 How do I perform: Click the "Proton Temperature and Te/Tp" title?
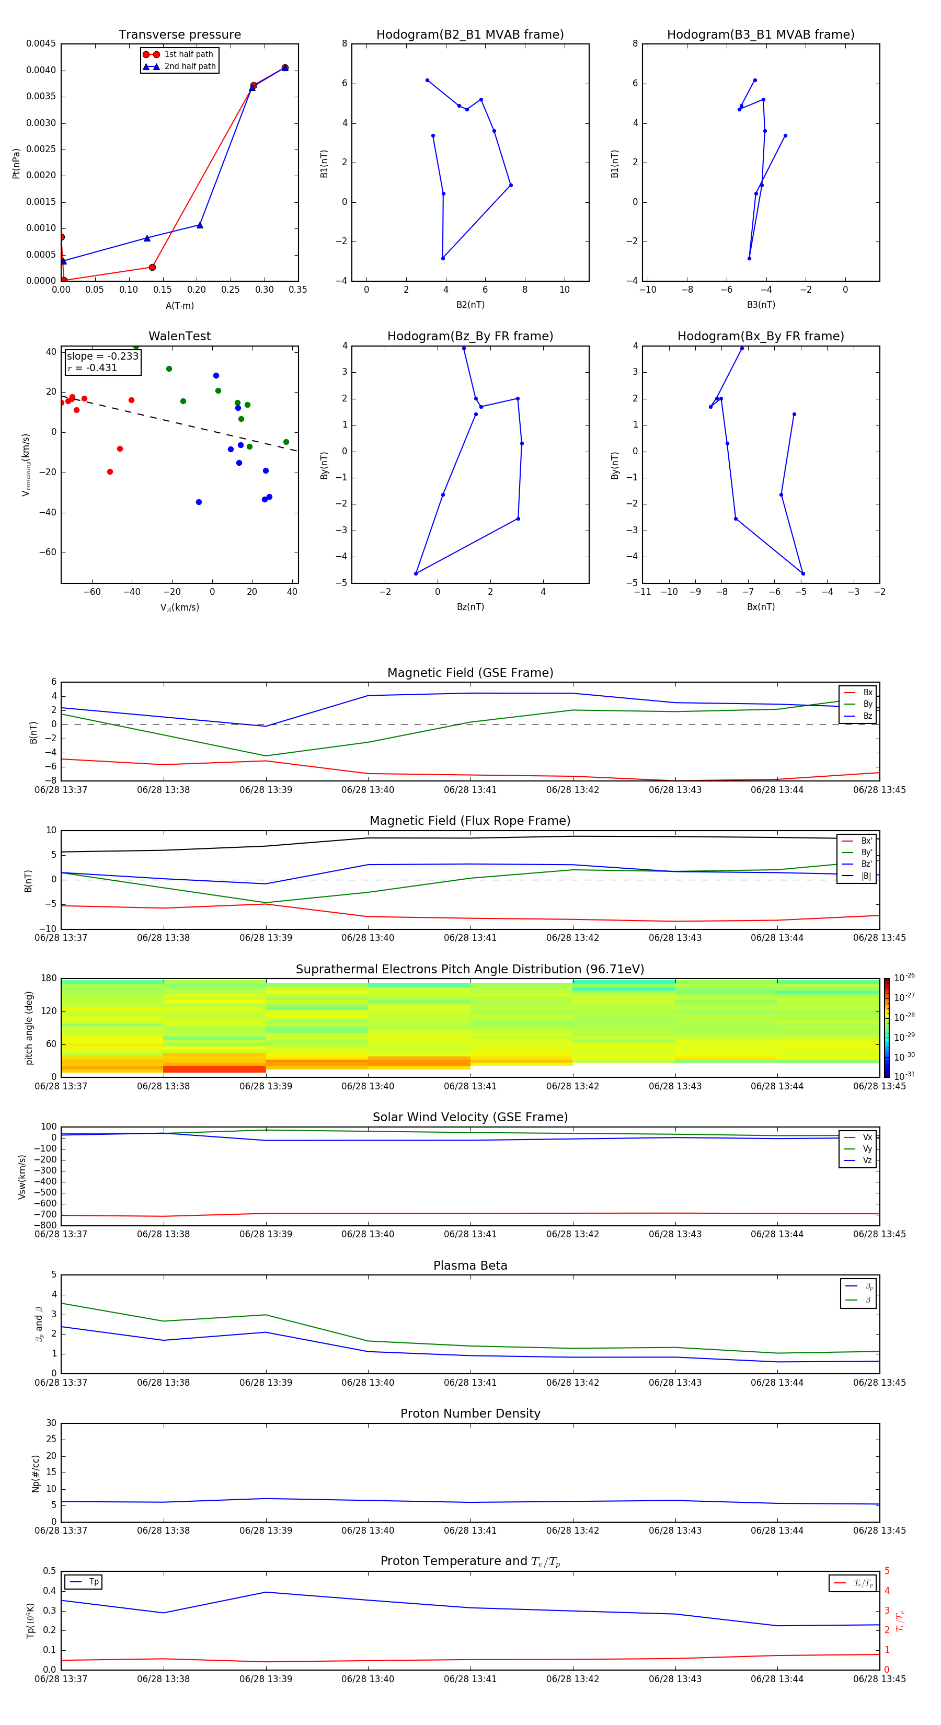pos(470,1561)
